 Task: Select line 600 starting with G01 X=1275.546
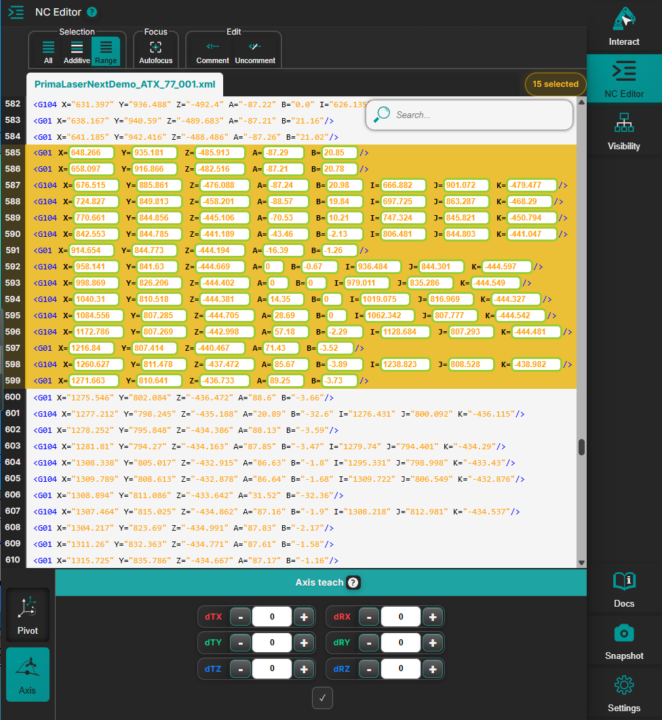pos(184,398)
